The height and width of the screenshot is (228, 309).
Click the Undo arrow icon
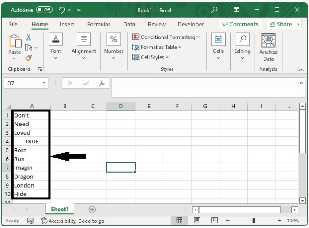coord(62,10)
